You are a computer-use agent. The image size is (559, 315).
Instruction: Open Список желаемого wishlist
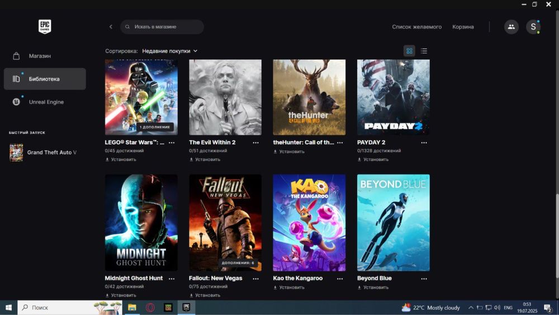(x=417, y=27)
